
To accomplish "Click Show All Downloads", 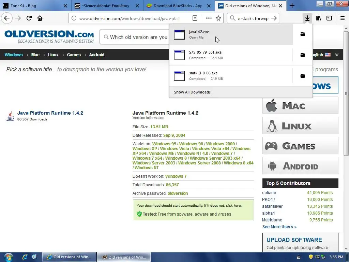I will (192, 92).
